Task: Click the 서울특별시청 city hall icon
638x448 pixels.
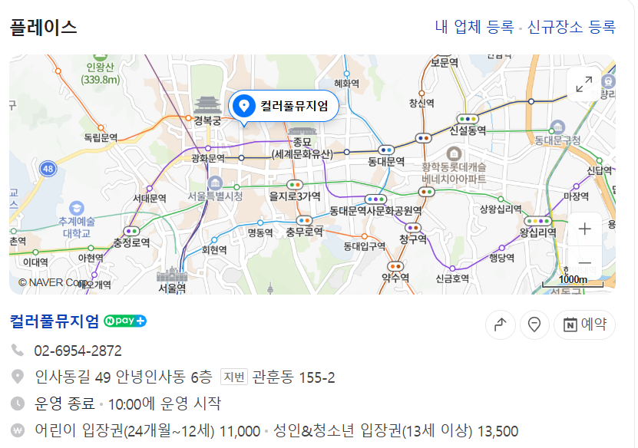Action: pyautogui.click(x=215, y=183)
